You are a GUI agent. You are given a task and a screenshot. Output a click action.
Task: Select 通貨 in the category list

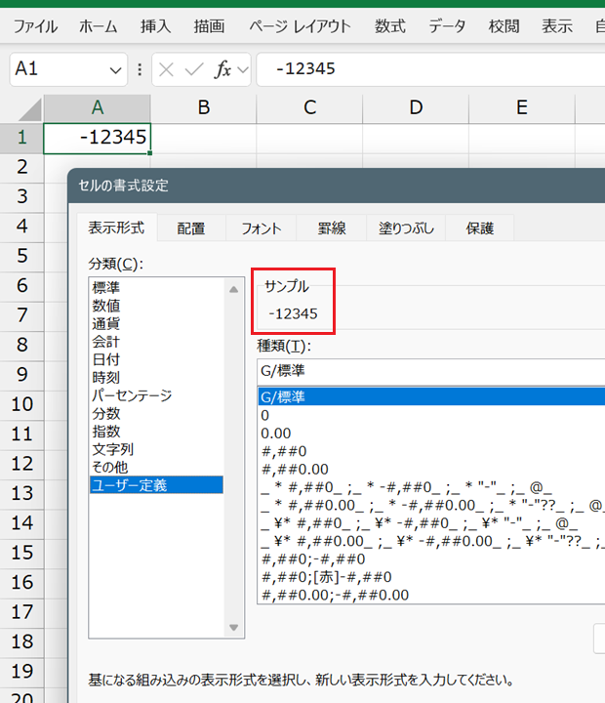tap(106, 323)
